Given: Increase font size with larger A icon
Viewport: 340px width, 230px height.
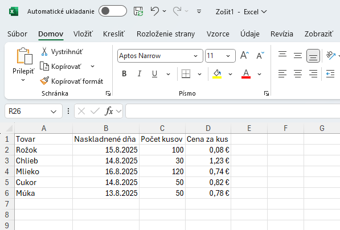Looking at the screenshot, I should coord(245,55).
